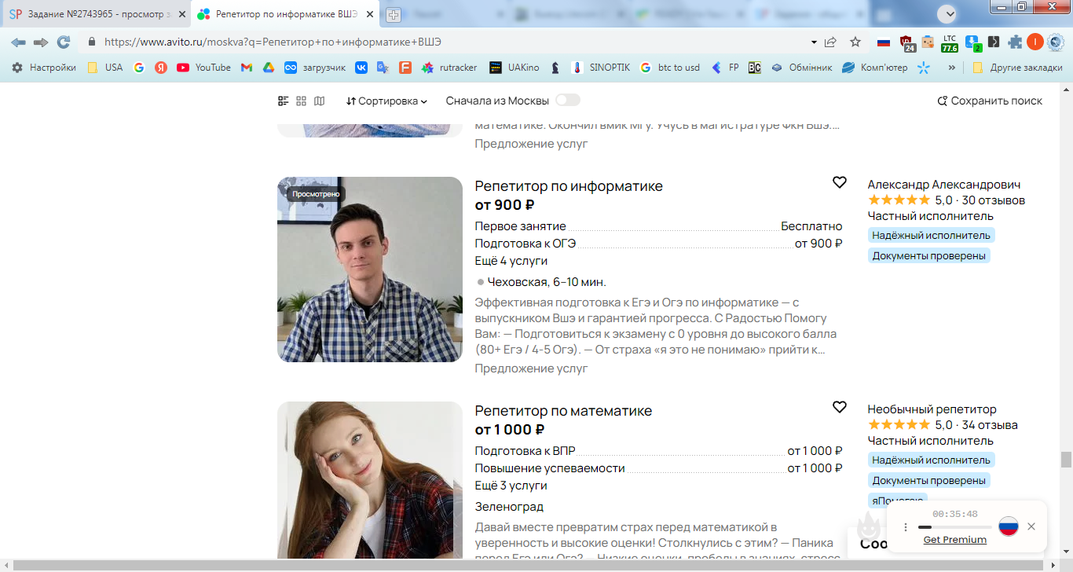Open the Google bookmark icon next to USA

(x=139, y=68)
